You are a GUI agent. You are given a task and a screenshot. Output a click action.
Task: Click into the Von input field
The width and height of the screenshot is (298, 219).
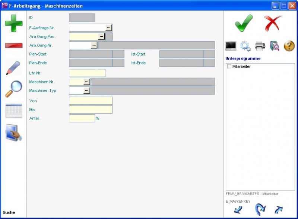(x=91, y=101)
